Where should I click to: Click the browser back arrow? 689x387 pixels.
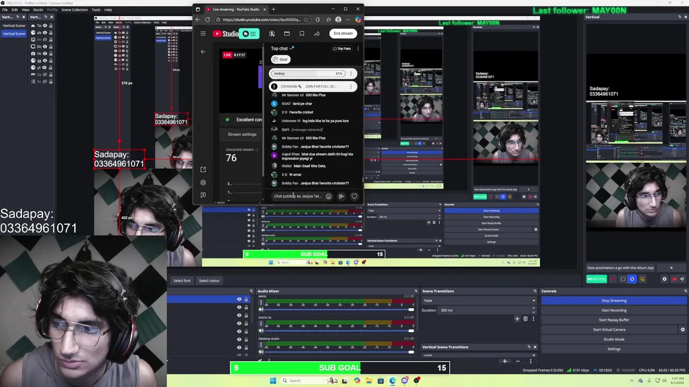[198, 20]
